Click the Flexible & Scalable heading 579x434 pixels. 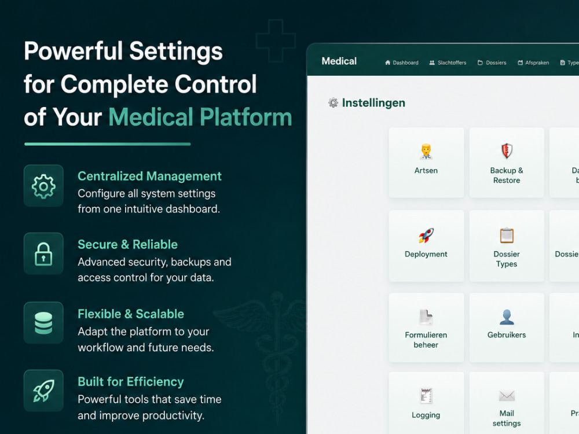coord(131,314)
